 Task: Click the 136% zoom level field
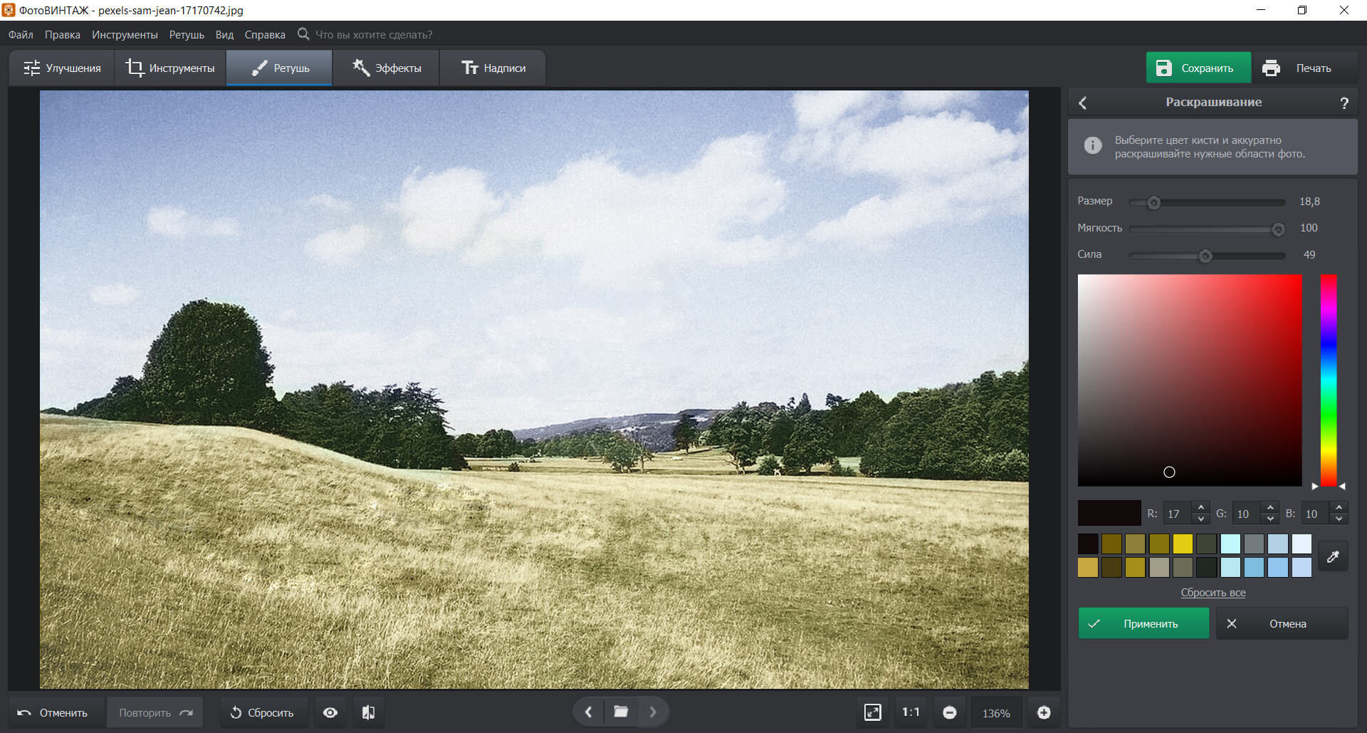996,713
